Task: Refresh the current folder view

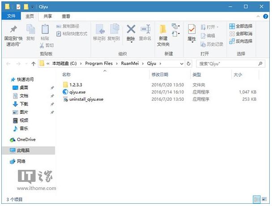Action: [x=189, y=64]
